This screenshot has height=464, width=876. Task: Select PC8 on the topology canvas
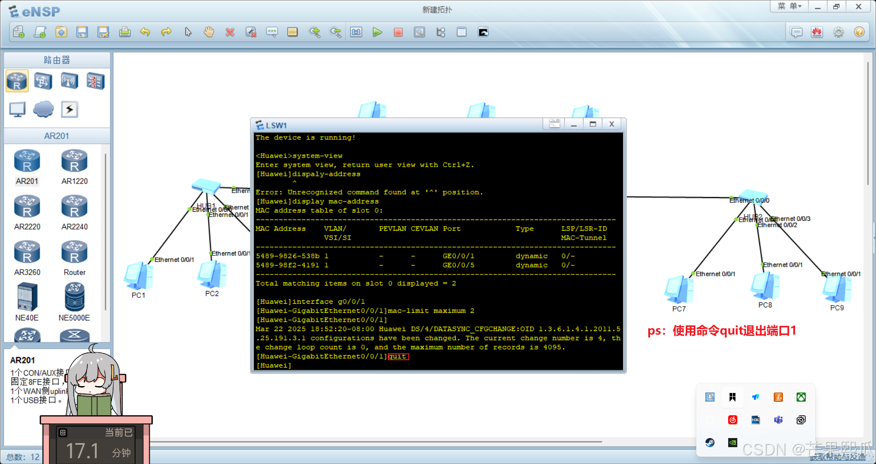point(765,286)
